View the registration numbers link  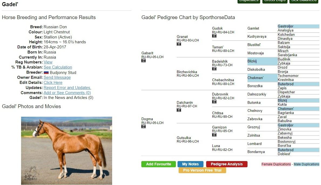(x=48, y=62)
